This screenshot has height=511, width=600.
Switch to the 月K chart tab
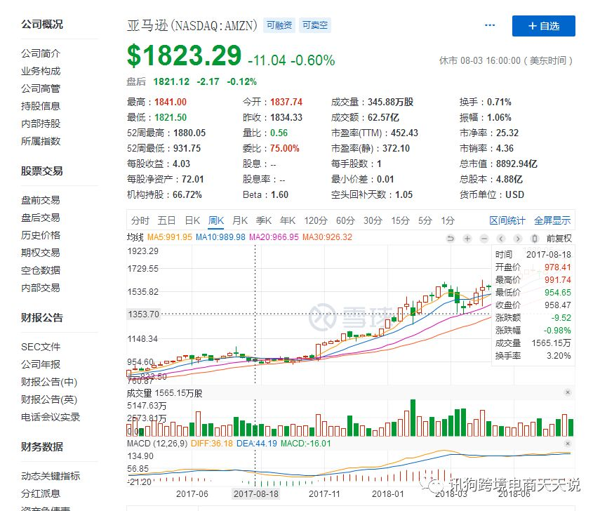pyautogui.click(x=240, y=220)
